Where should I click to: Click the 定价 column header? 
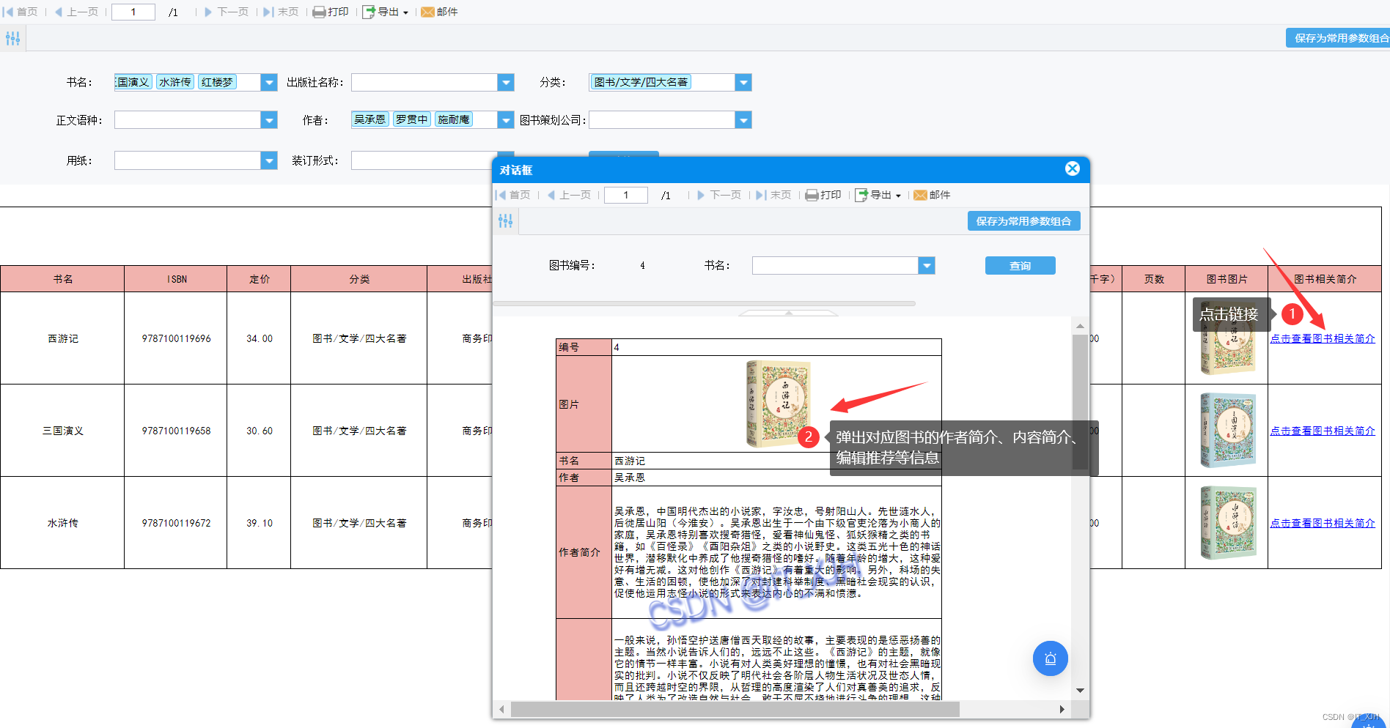(x=259, y=279)
